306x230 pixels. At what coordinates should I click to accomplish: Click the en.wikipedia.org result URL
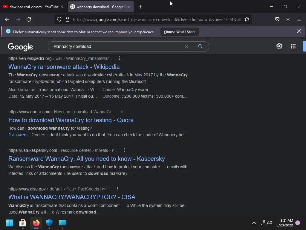point(60,58)
